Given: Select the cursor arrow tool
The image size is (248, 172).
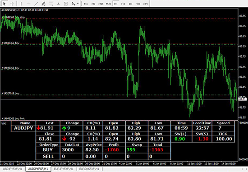Looking at the screenshot, I should coord(5,4).
